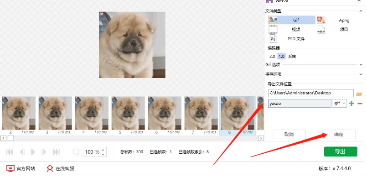Click the dog preview image
Viewport: 367px width, 177px height.
[132, 45]
